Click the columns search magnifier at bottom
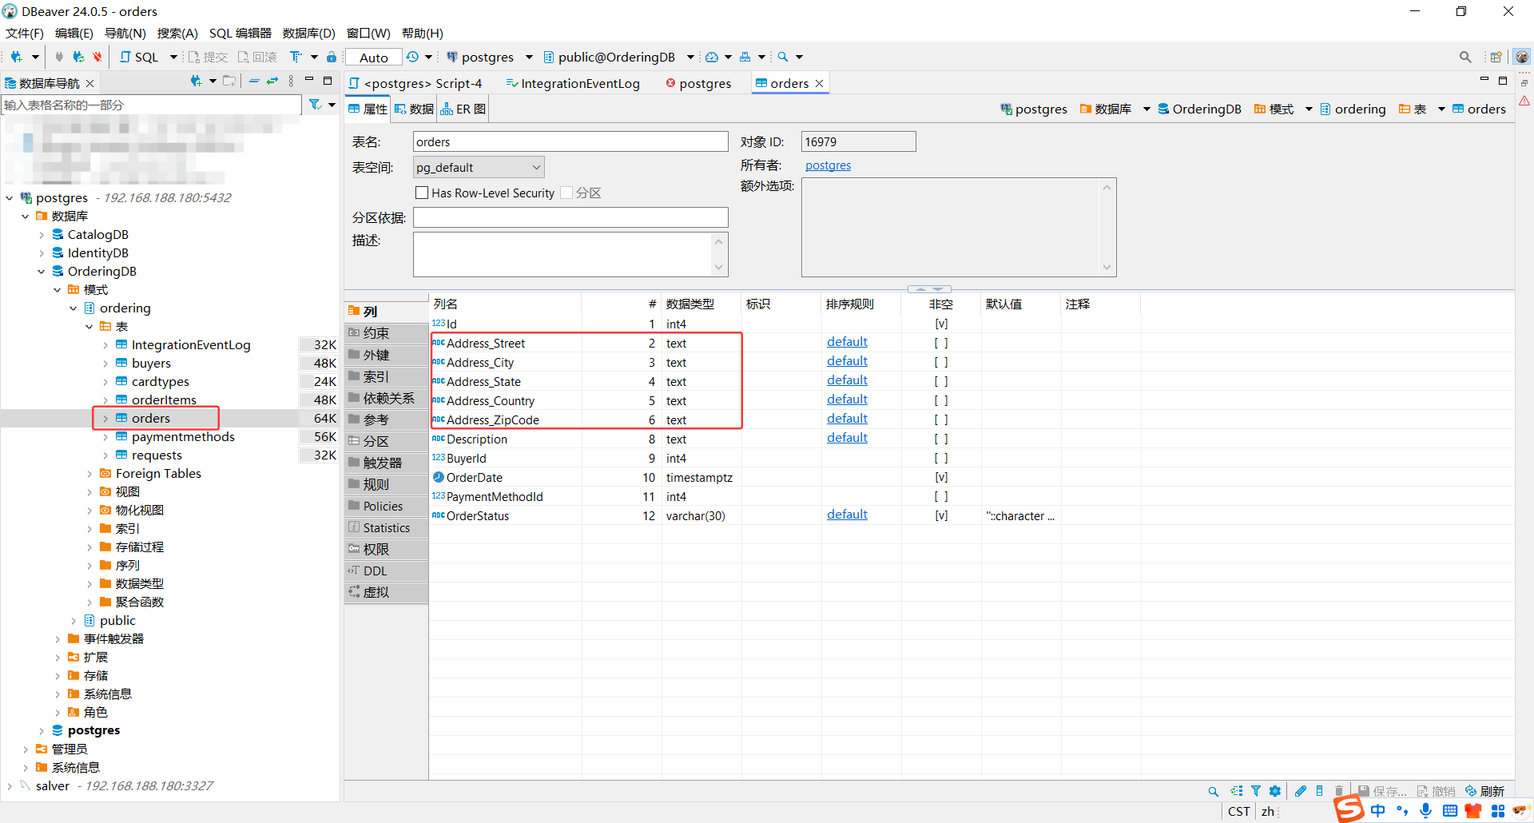 tap(1214, 791)
